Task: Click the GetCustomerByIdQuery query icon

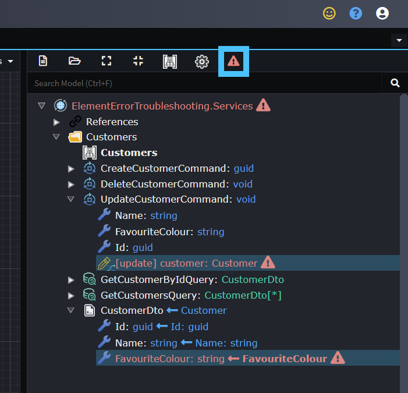Action: [90, 279]
